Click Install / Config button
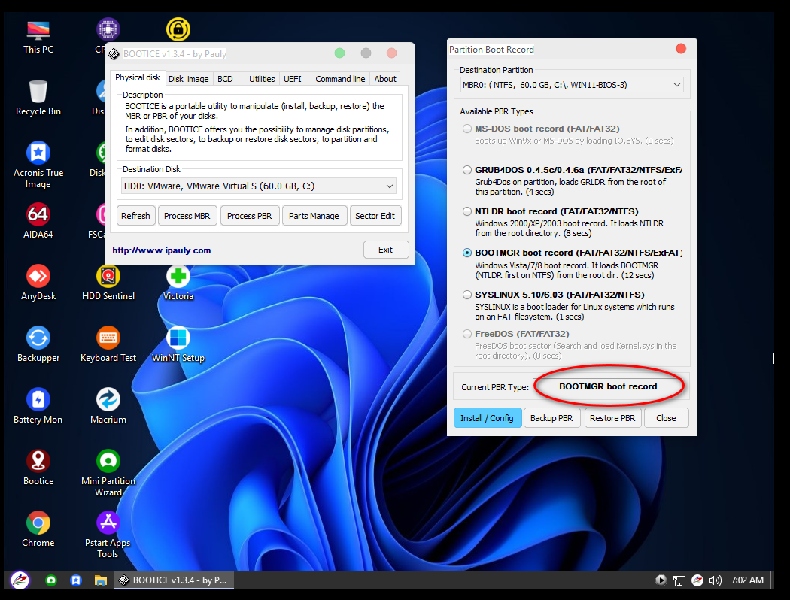790x600 pixels. (x=487, y=418)
